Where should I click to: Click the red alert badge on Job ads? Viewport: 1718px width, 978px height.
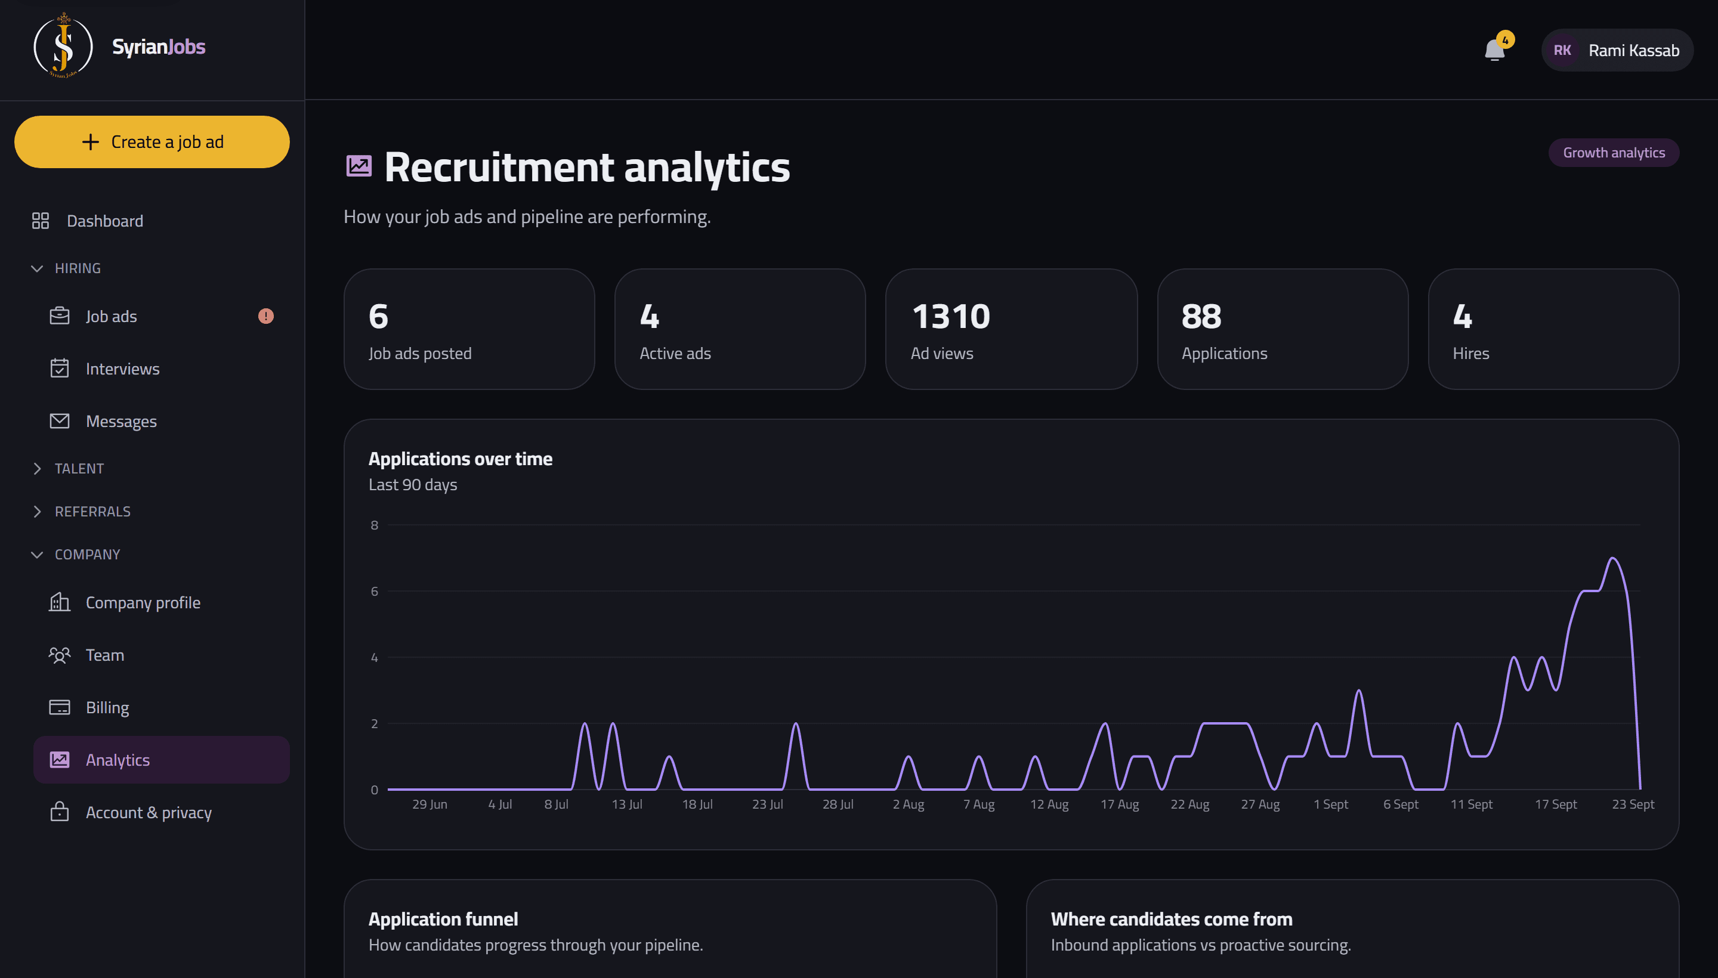click(x=266, y=315)
